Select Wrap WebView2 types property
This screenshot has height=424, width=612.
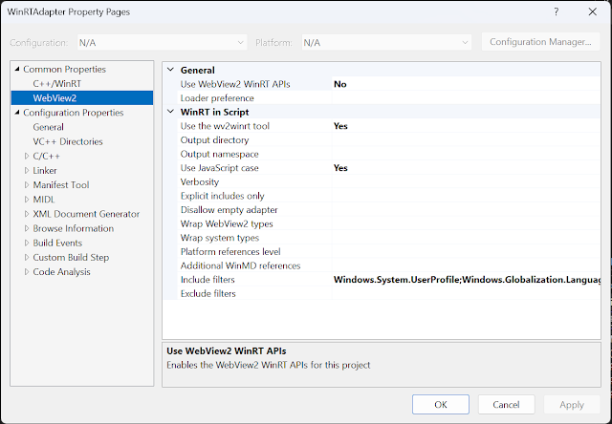pyautogui.click(x=227, y=223)
